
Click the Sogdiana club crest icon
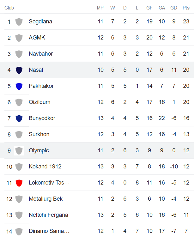[x=19, y=22]
